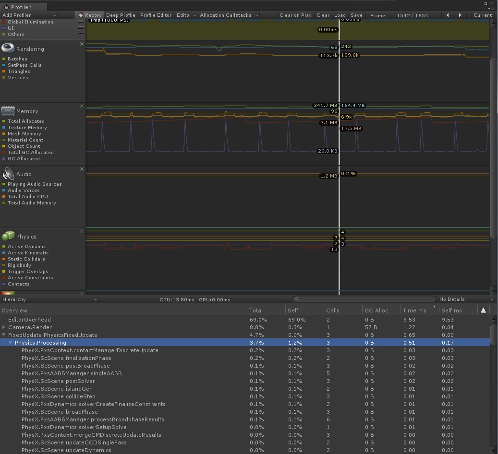Collapse the FixedUpdate.PhysicsFixedUpdate tree item

(4, 335)
